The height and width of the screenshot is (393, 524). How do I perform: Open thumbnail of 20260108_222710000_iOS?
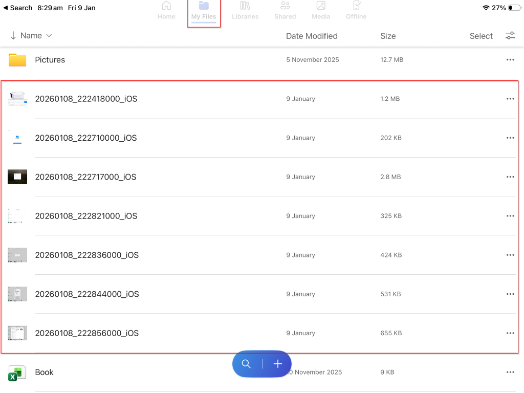[17, 138]
